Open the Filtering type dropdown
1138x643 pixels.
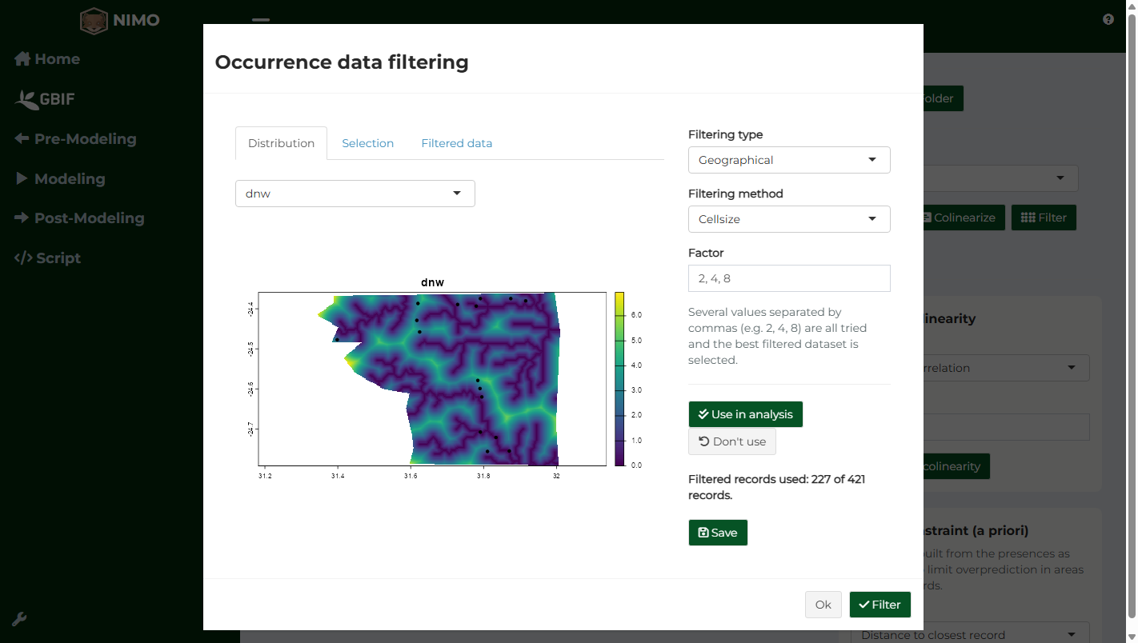coord(789,160)
